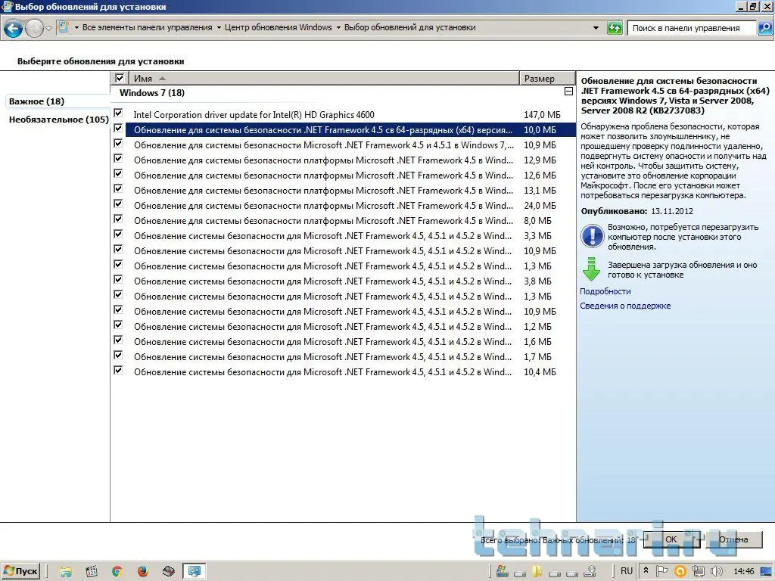Click the active Windows Update taskbar button
This screenshot has width=775, height=581.
195,572
